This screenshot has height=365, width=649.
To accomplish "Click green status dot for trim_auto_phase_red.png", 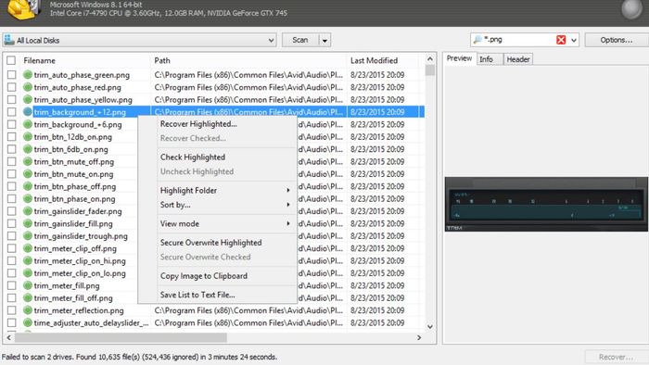I will pos(28,87).
